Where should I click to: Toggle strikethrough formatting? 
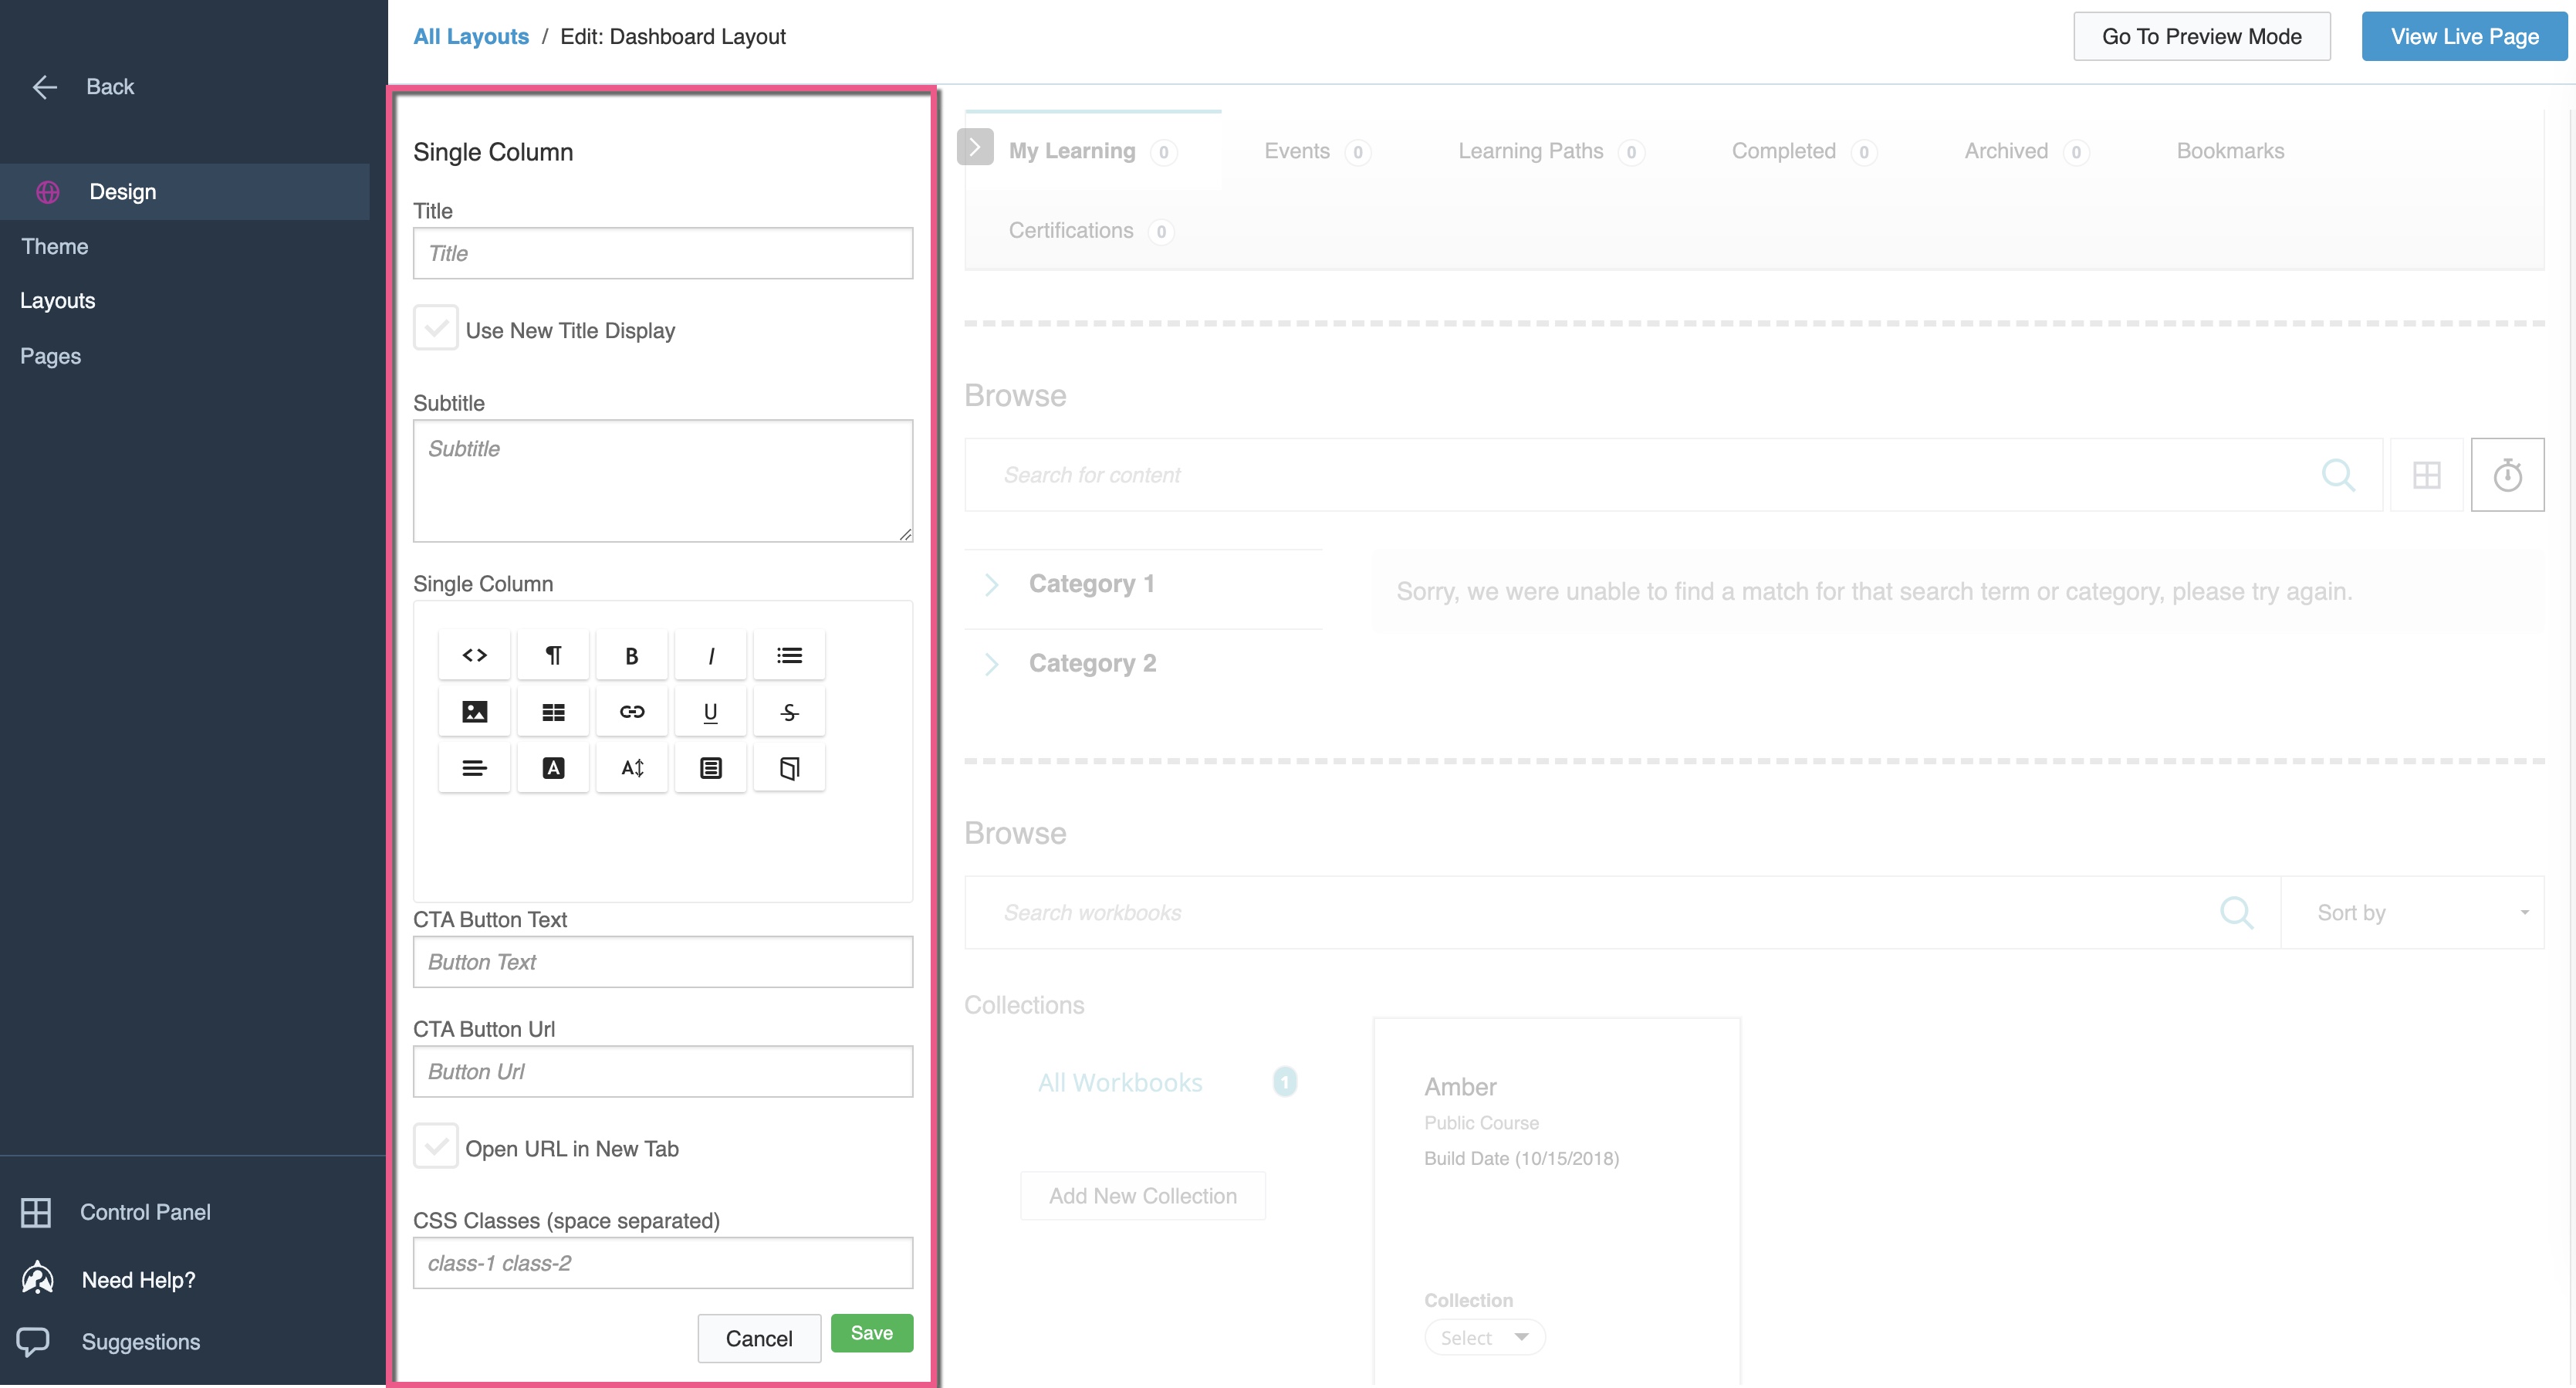(x=789, y=711)
